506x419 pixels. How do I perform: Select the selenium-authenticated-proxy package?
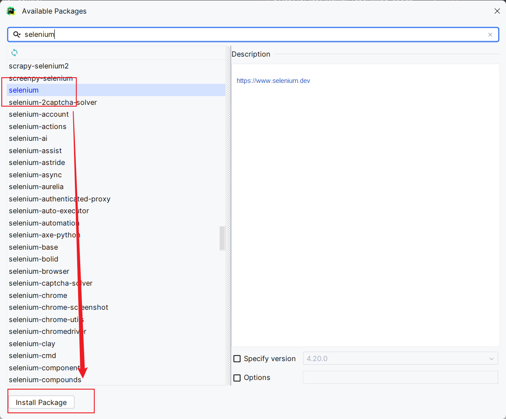(116, 199)
